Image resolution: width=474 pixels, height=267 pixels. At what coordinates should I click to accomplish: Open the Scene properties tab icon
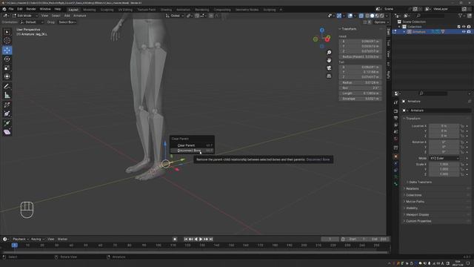point(395,132)
